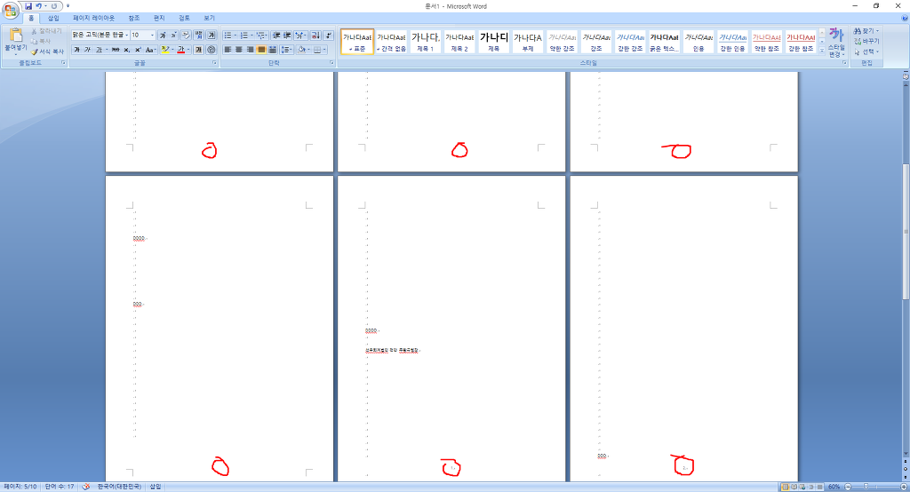Shrink the font size
Image resolution: width=910 pixels, height=492 pixels.
tap(173, 36)
